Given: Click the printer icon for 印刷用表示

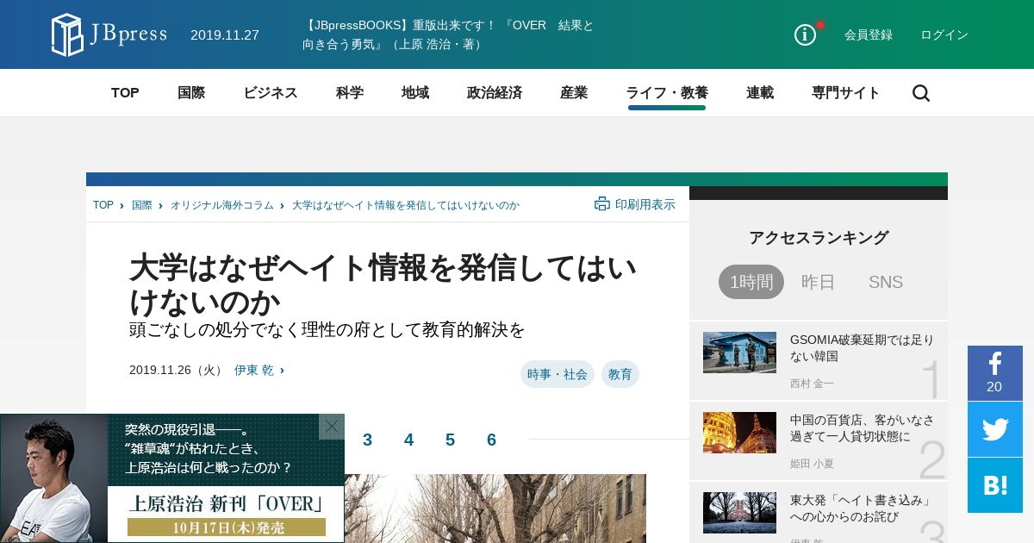Looking at the screenshot, I should click(602, 204).
